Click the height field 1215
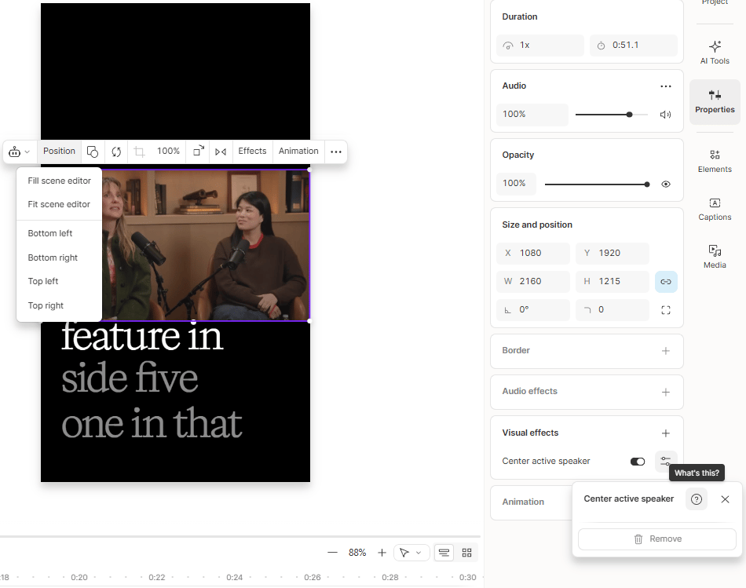Viewport: 746px width, 588px height. tap(613, 282)
